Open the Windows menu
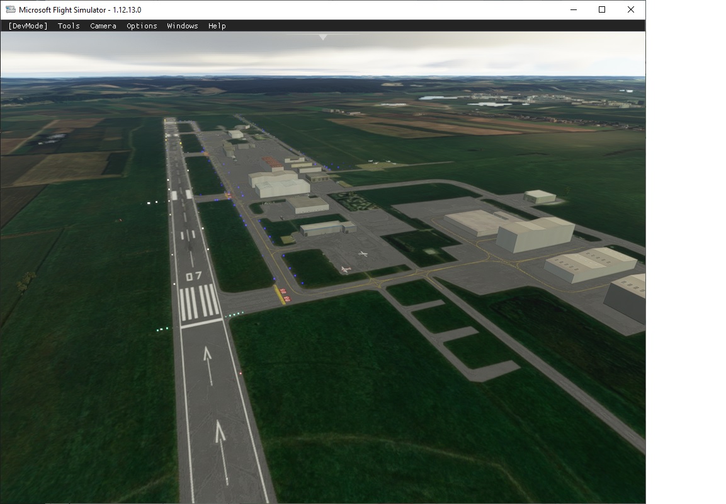The image size is (726, 504). pyautogui.click(x=183, y=26)
